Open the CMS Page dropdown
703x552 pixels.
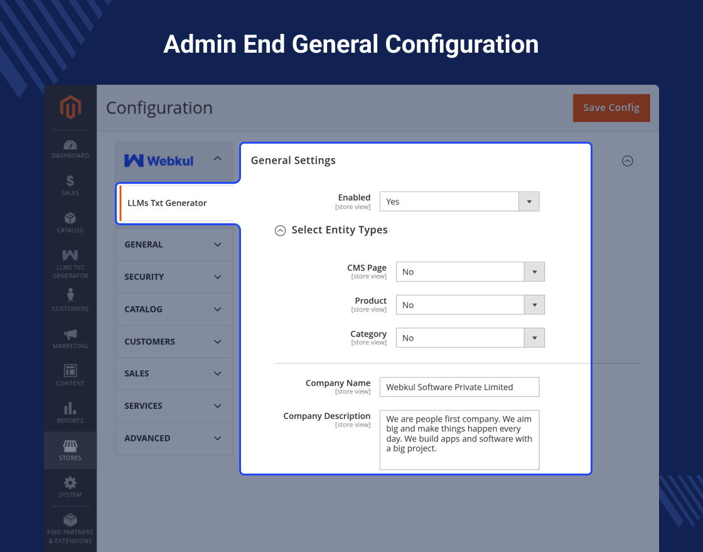tap(470, 272)
